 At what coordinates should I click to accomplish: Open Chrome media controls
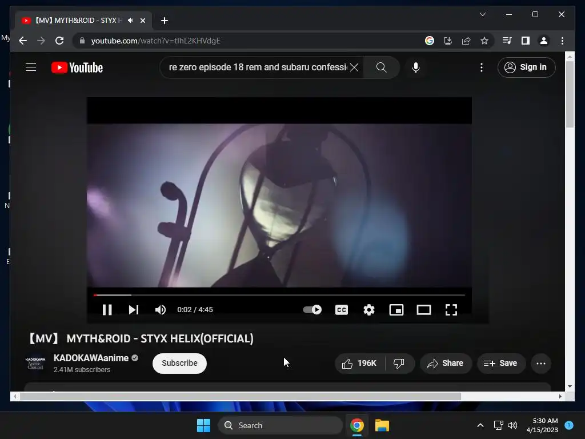(x=507, y=41)
